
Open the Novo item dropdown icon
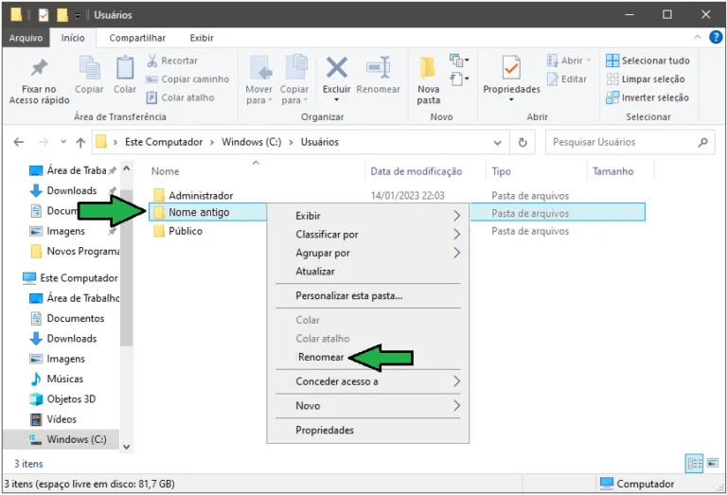tap(458, 60)
